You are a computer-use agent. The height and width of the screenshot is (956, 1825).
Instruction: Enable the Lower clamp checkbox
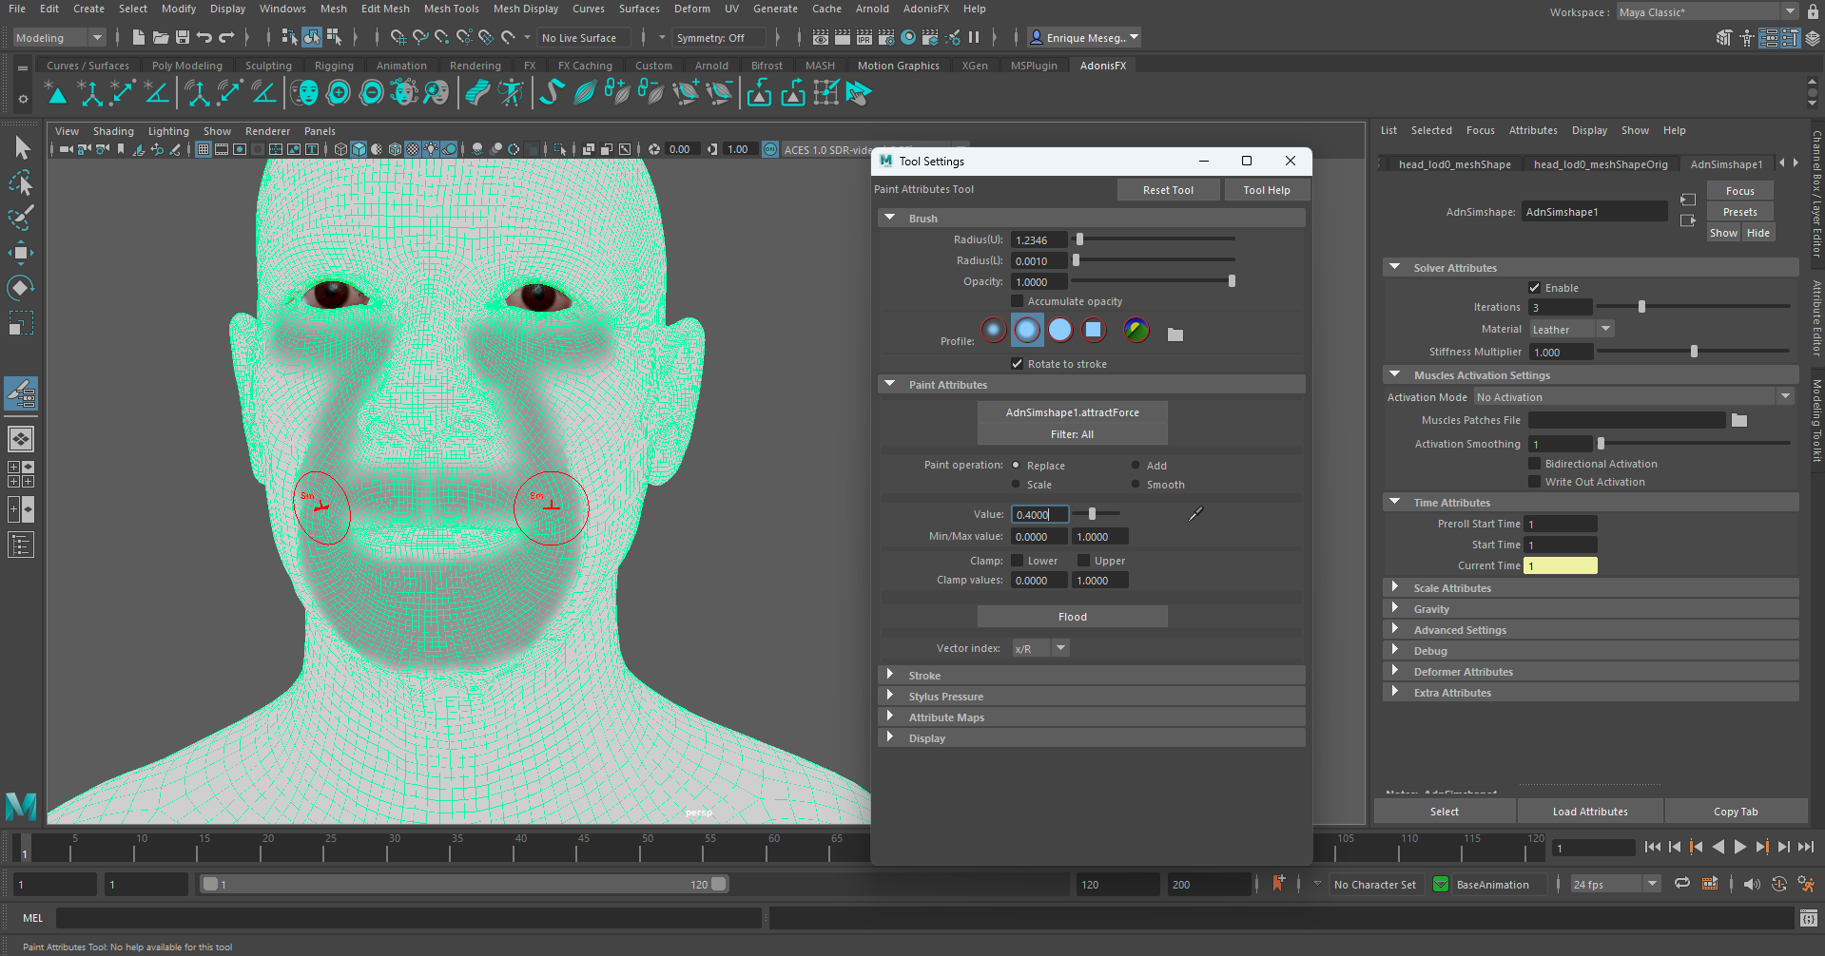(1017, 561)
